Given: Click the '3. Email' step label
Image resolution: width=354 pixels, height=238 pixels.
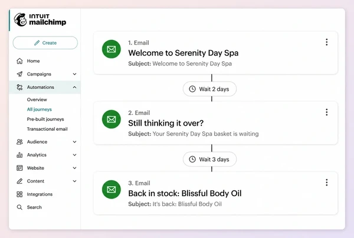Looking at the screenshot, I should [139, 183].
